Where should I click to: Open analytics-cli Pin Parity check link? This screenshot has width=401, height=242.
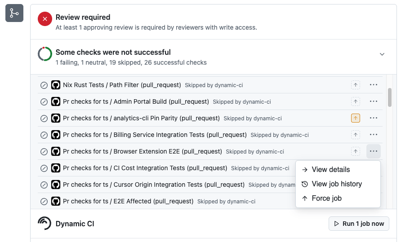click(x=141, y=118)
